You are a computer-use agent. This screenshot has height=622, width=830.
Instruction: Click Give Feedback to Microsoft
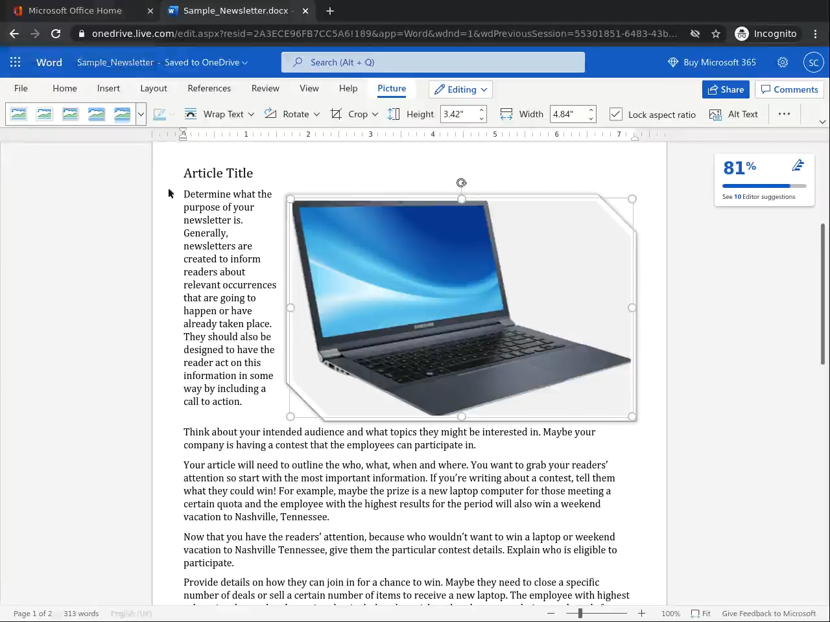pos(769,614)
